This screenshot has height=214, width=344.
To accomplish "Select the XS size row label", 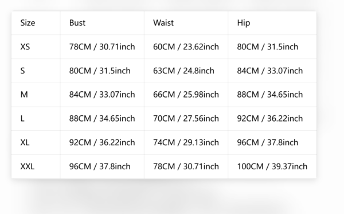I will coord(25,46).
